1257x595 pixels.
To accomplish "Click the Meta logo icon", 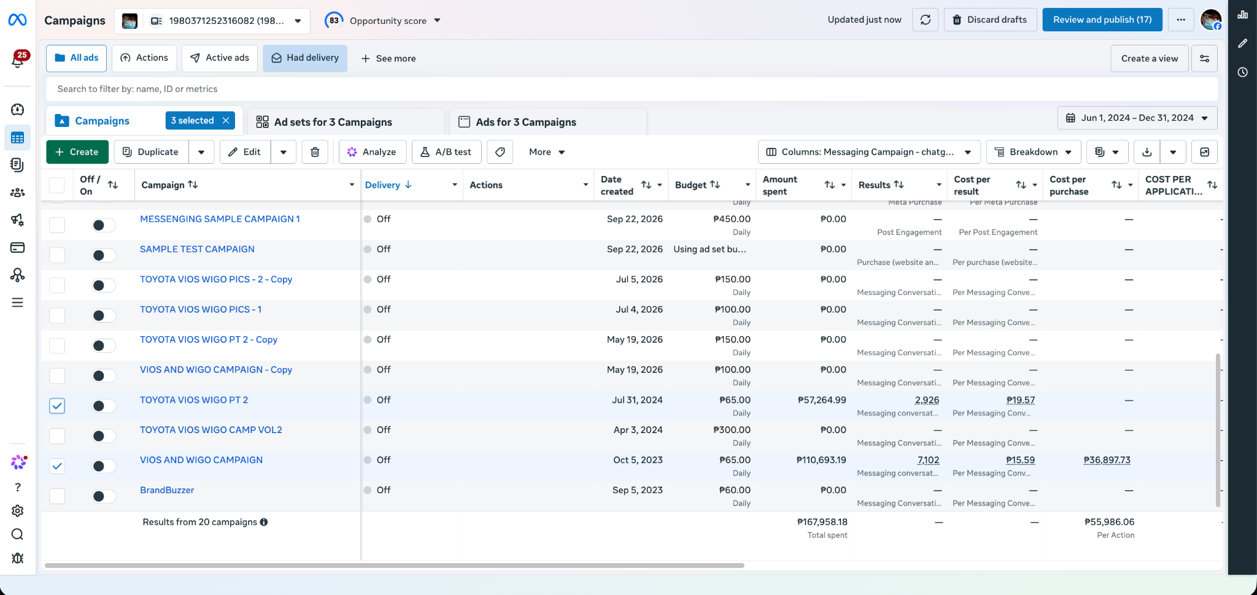I will tap(17, 20).
